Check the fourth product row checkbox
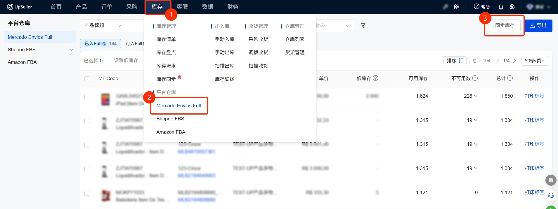558x209 pixels. coord(87,168)
